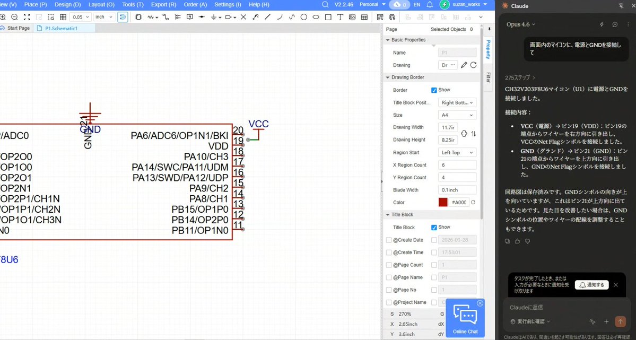Enable the @Project Name checkbox

[389, 302]
